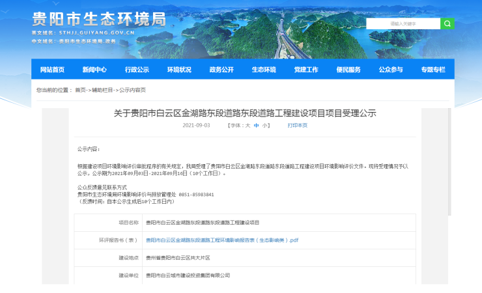Set font size to medium (中)
Image resolution: width=482 pixels, height=293 pixels.
point(257,125)
